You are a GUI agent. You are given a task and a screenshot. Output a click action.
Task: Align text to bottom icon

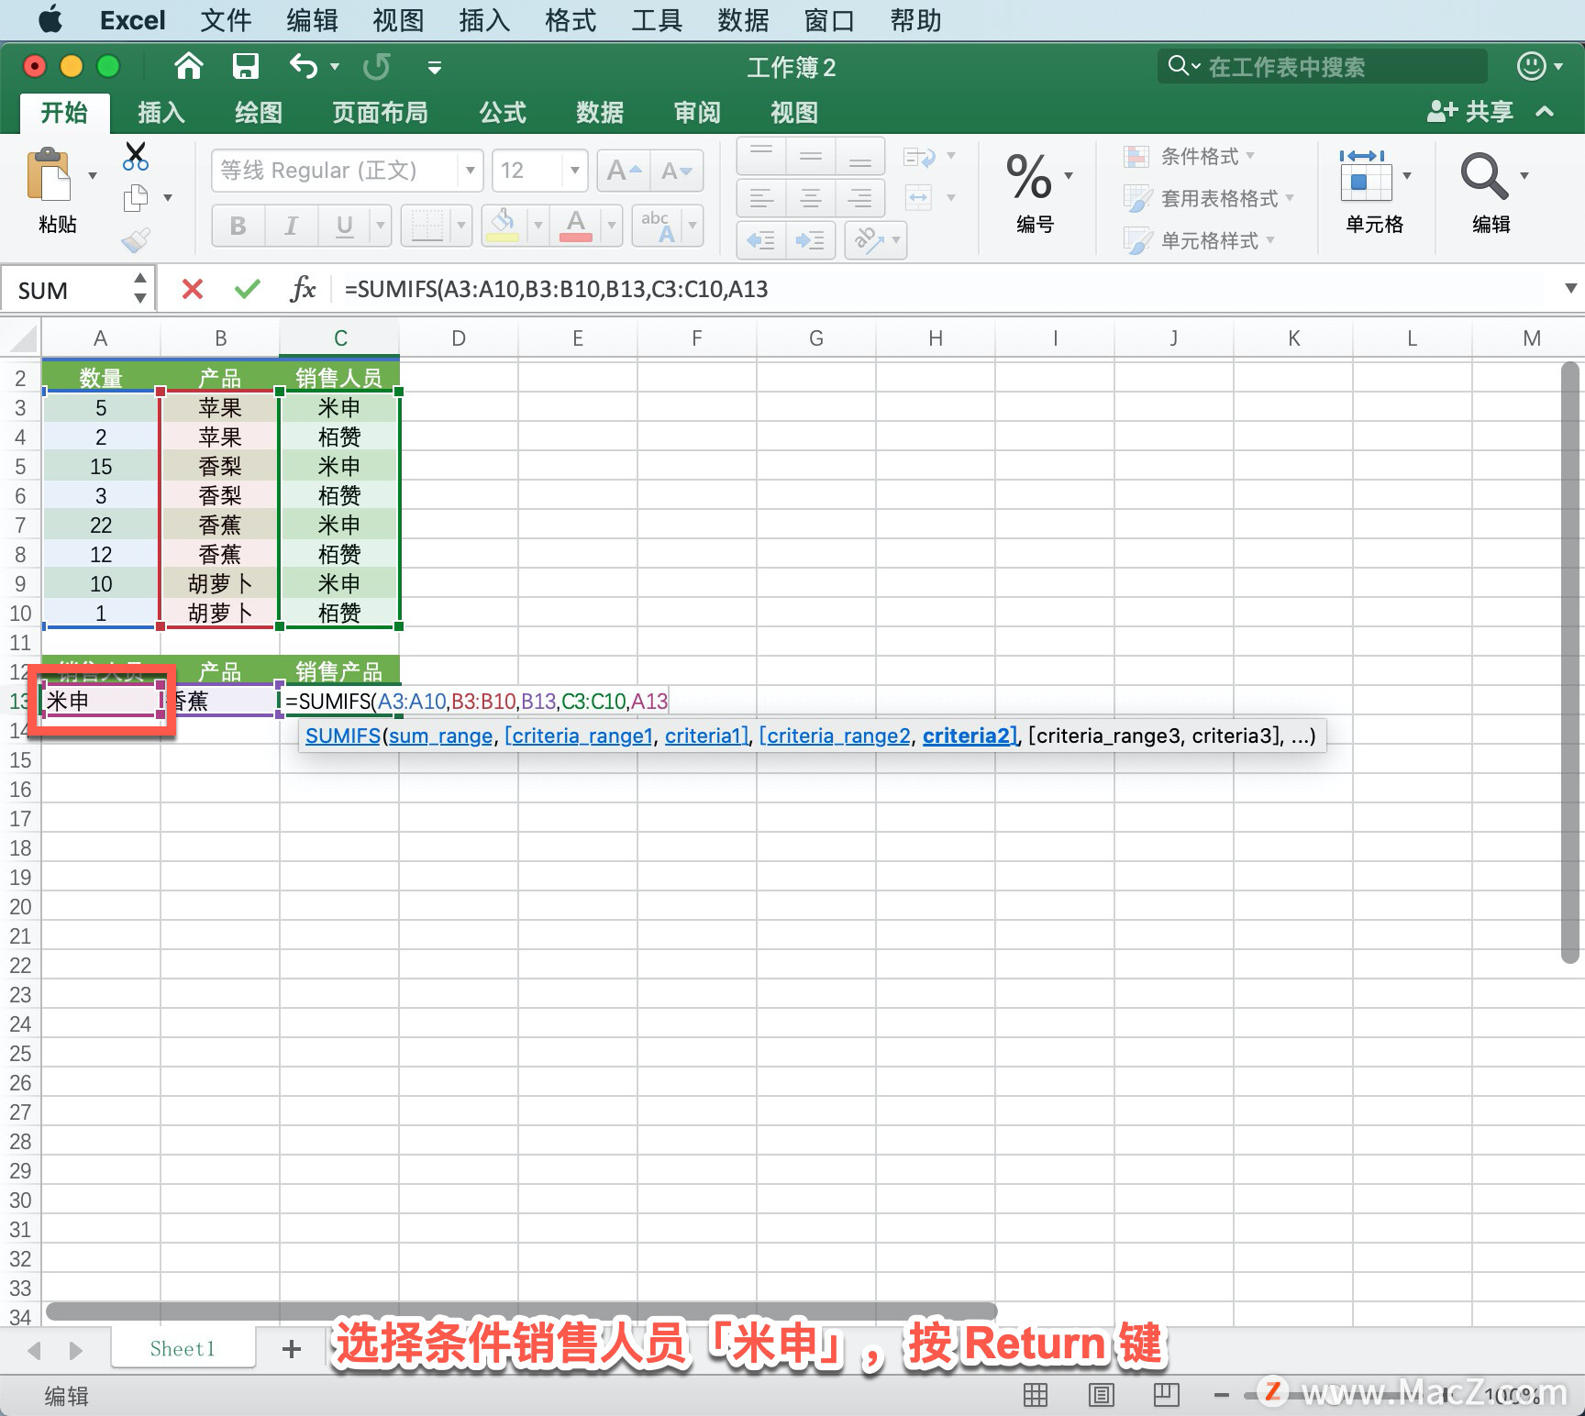(x=859, y=157)
